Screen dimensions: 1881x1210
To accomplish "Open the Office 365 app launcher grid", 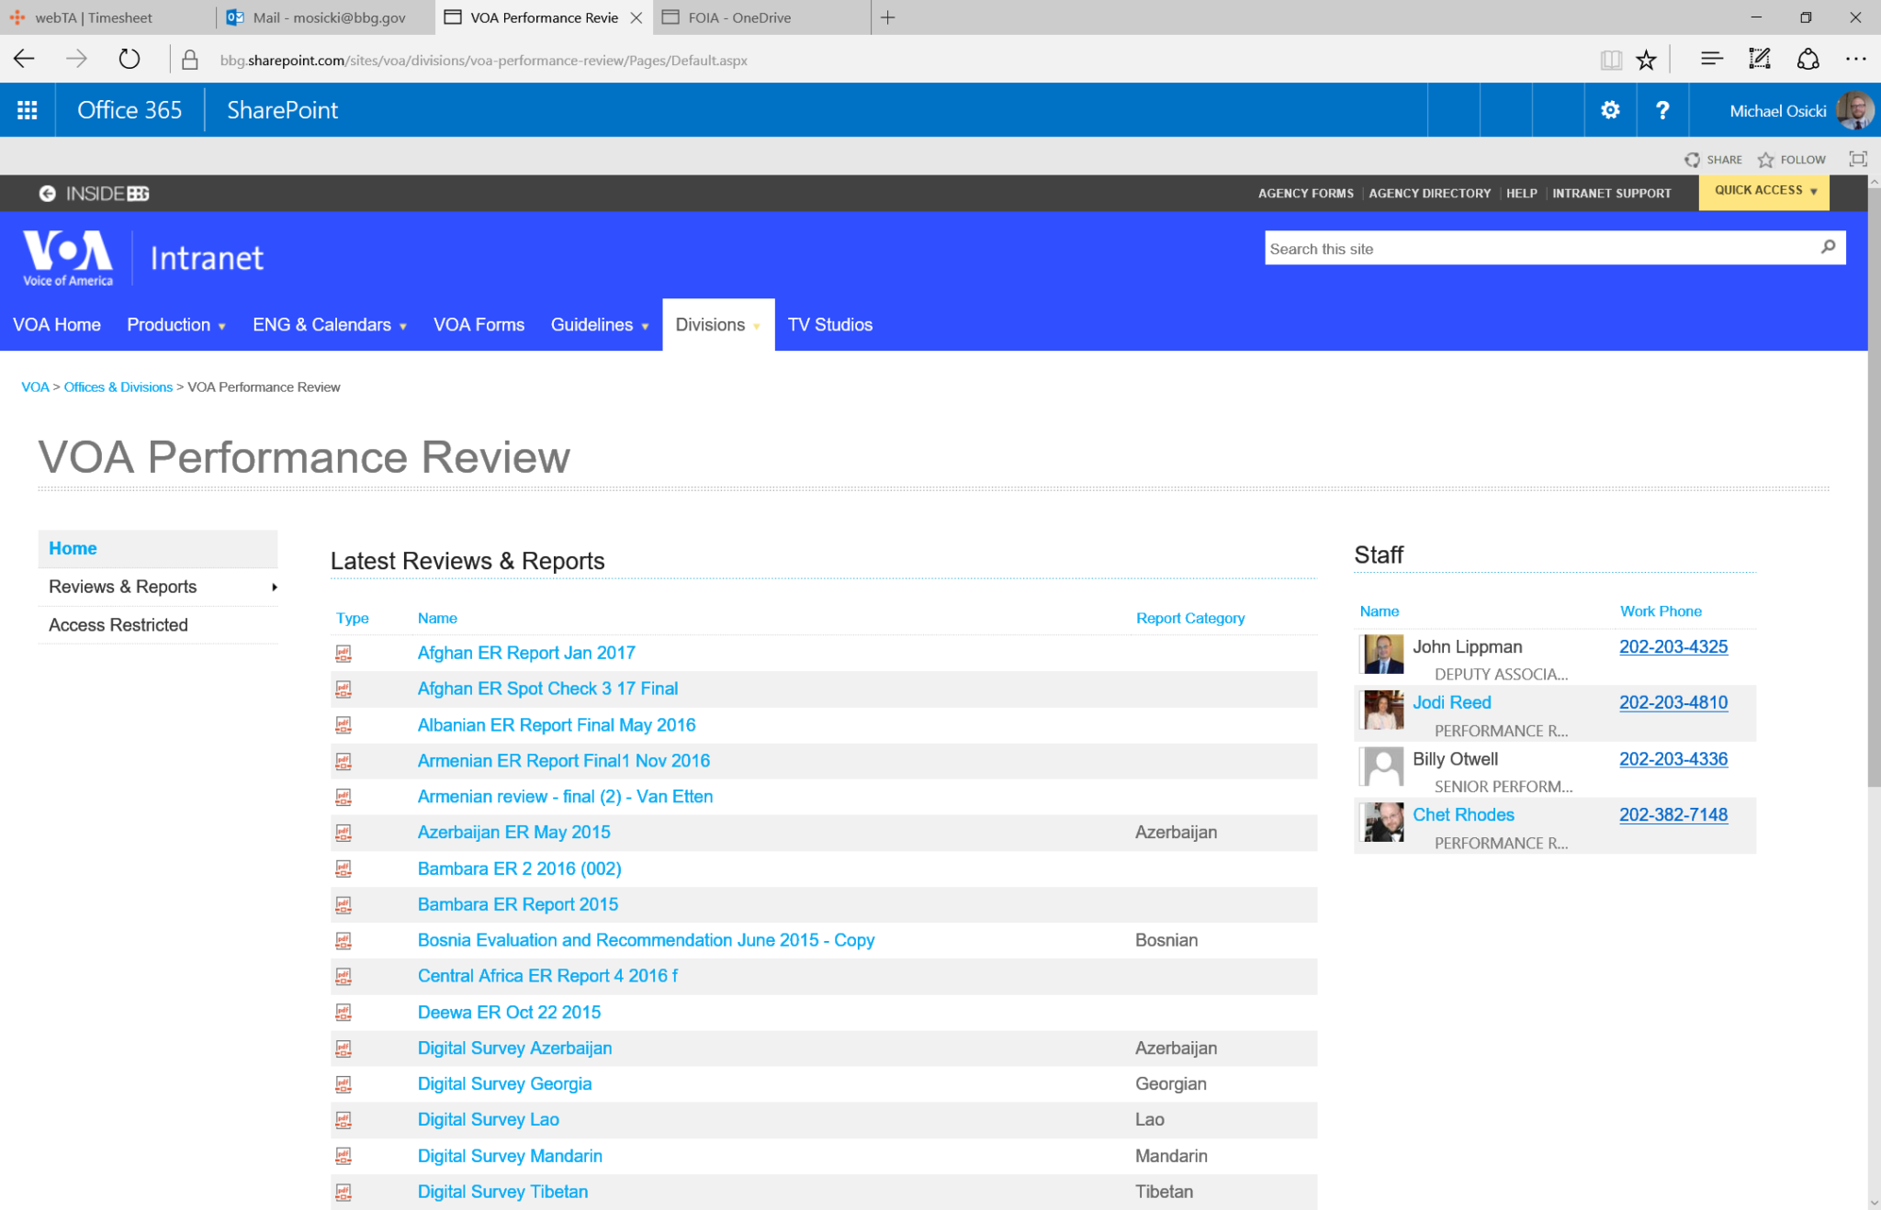I will (x=27, y=110).
